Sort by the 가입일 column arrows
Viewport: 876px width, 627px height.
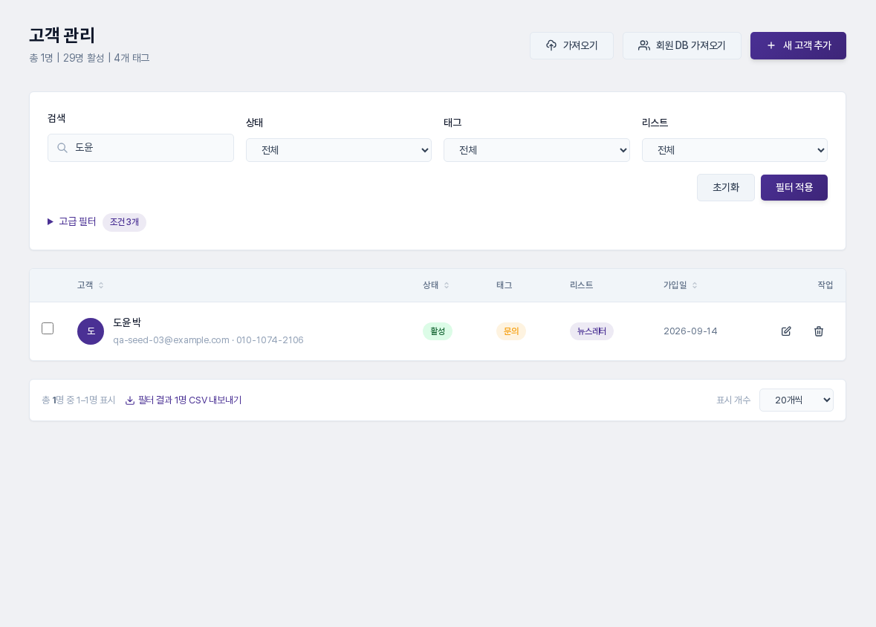point(695,285)
